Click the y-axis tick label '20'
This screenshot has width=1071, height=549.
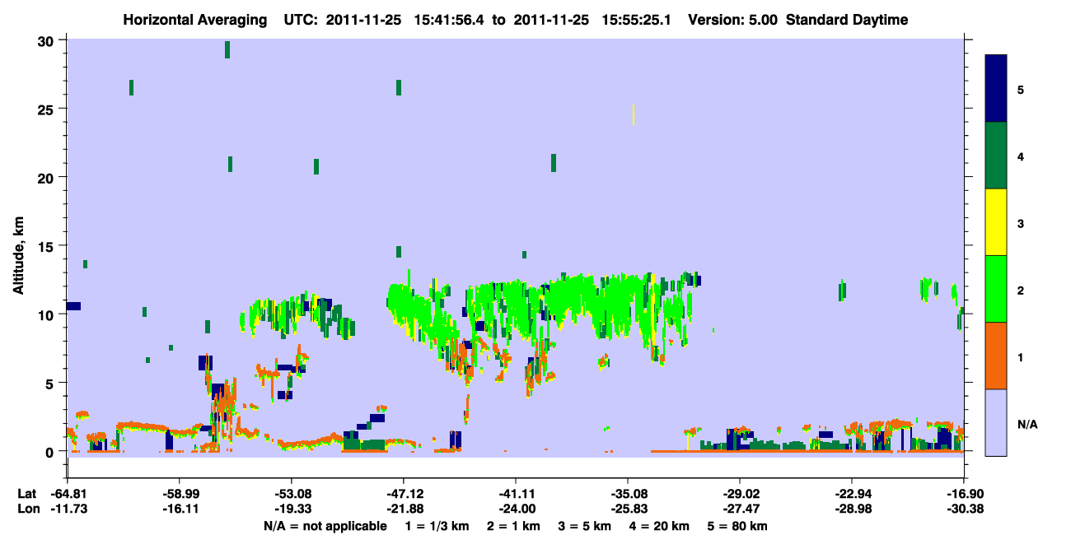48,178
